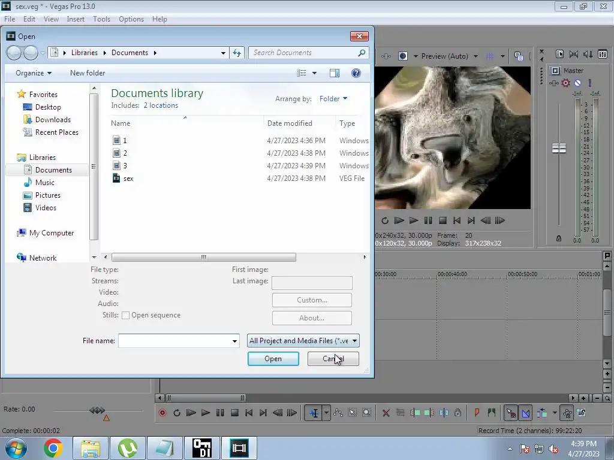The height and width of the screenshot is (460, 614).
Task: Select the Normal Edit tool
Action: tap(314, 413)
